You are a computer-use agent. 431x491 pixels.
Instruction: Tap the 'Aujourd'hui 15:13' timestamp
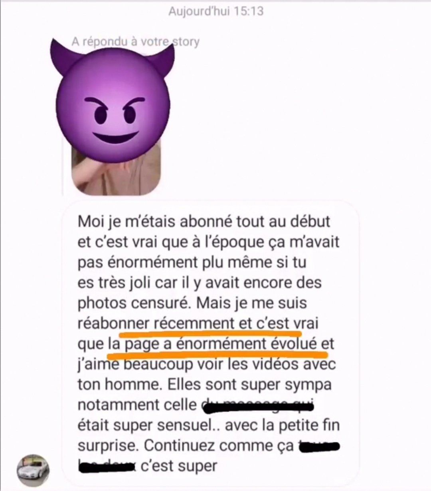click(x=216, y=11)
